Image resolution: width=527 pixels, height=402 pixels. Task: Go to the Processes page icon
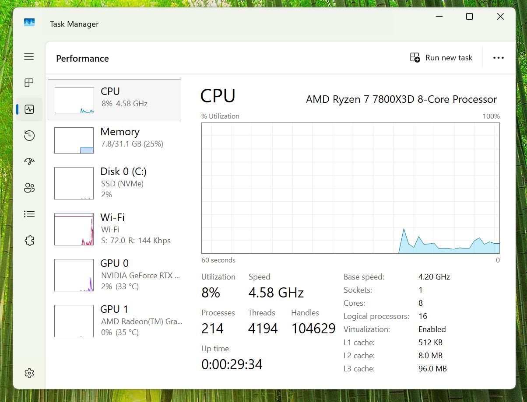coord(29,83)
